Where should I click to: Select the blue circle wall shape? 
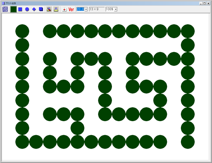[27, 9]
